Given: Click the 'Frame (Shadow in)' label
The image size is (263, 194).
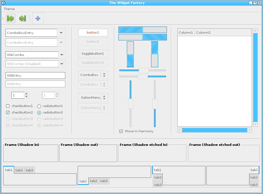Looking at the screenshot, I should point(22,145).
